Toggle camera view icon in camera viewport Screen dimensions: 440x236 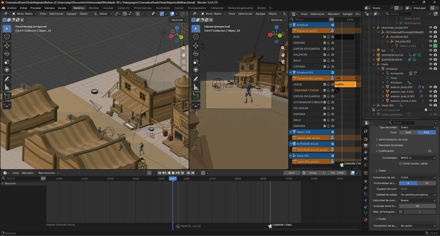pos(283,62)
